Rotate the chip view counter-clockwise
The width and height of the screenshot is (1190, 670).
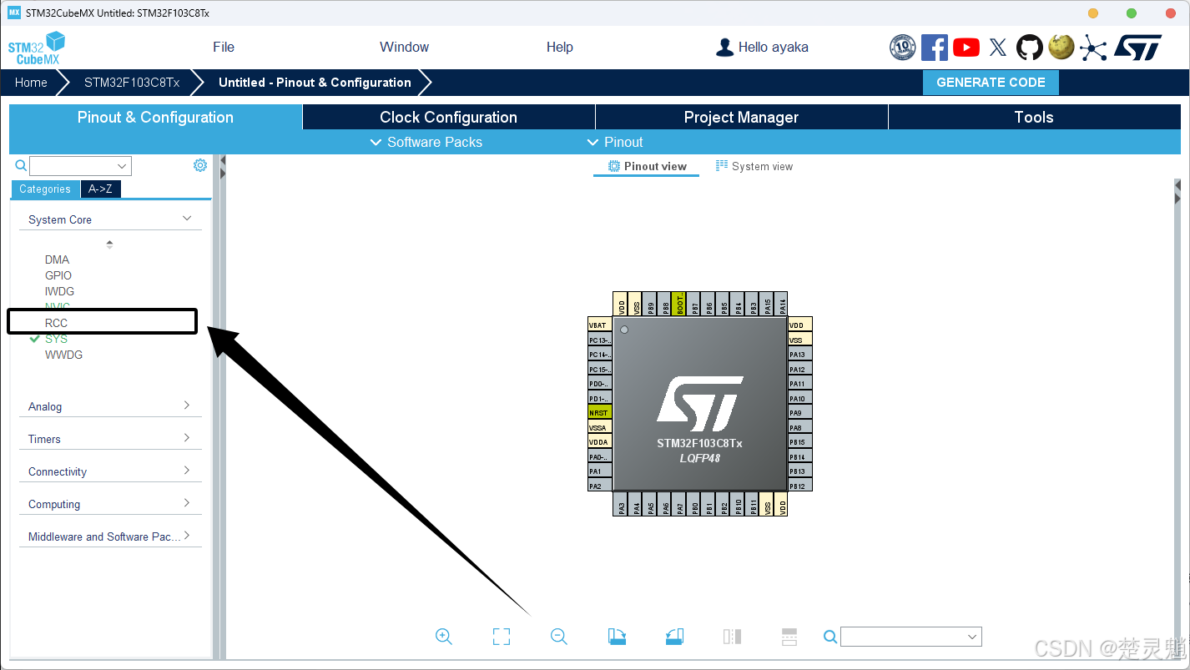click(675, 637)
